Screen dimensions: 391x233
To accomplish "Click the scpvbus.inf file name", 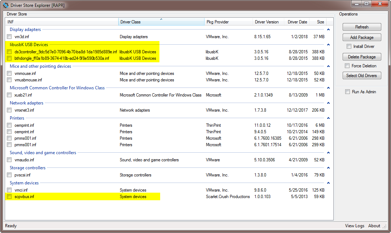I will point(24,197).
